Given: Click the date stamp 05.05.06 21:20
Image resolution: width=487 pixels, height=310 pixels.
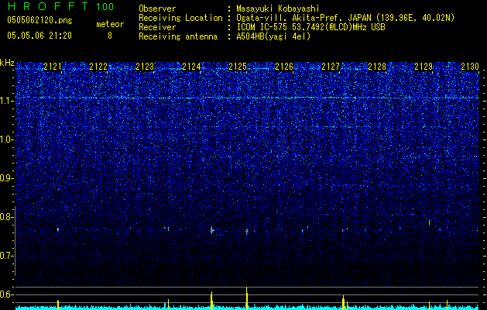Looking at the screenshot, I should pos(39,36).
